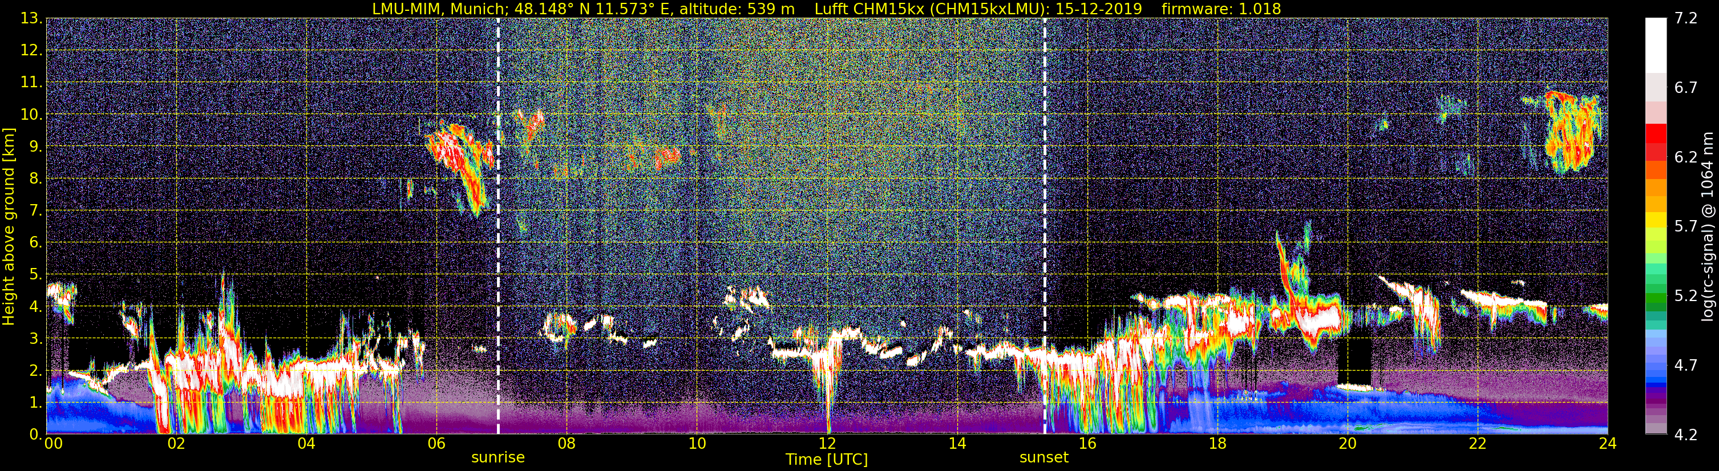This screenshot has width=1719, height=471.
Task: Click the 'Time [UTC]' axis label
Action: 827,460
